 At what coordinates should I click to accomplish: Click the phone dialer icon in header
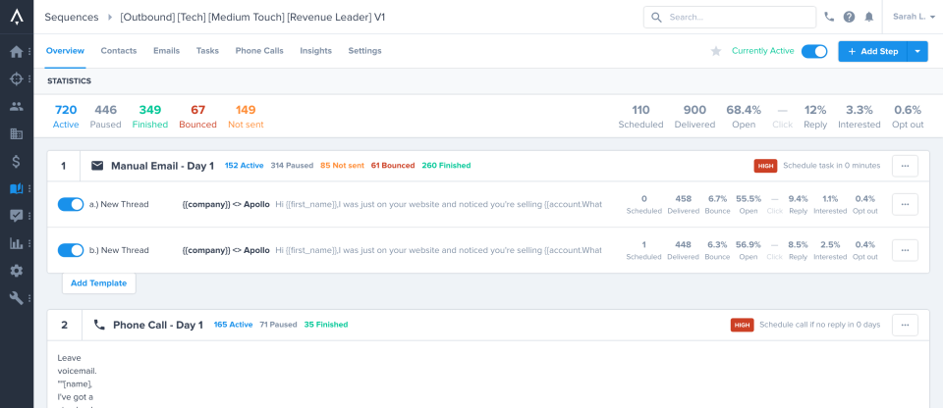click(x=830, y=17)
